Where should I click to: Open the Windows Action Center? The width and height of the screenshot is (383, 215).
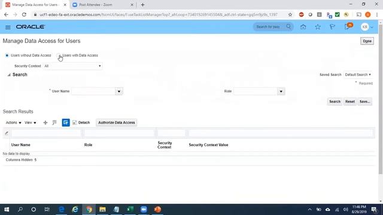[374, 210]
